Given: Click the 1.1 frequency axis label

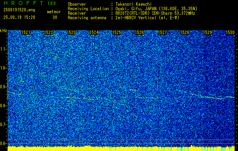Looking at the screenshot, I should point(3,49).
